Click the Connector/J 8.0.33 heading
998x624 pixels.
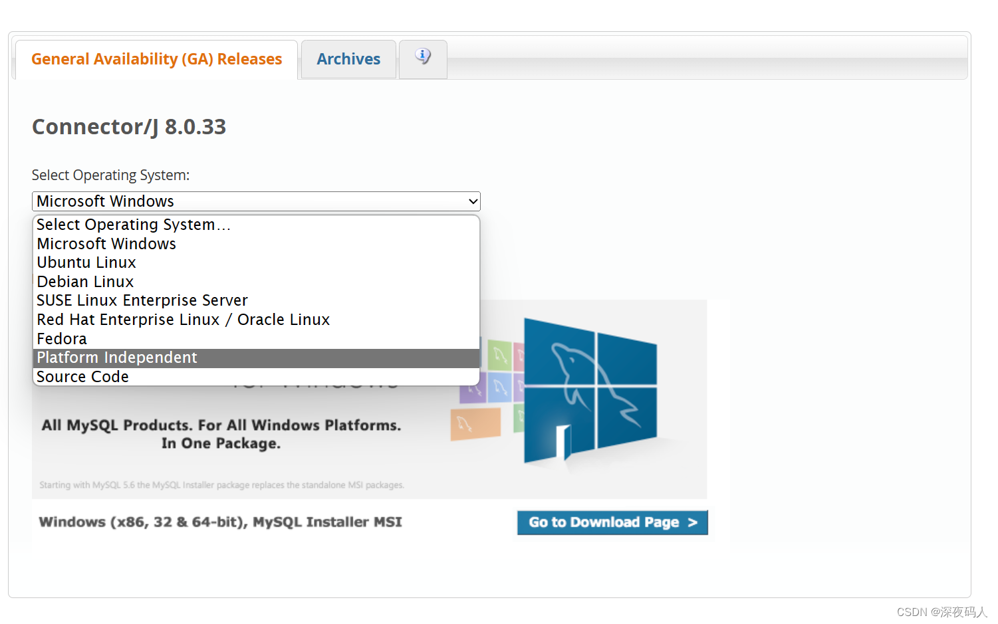pos(129,126)
